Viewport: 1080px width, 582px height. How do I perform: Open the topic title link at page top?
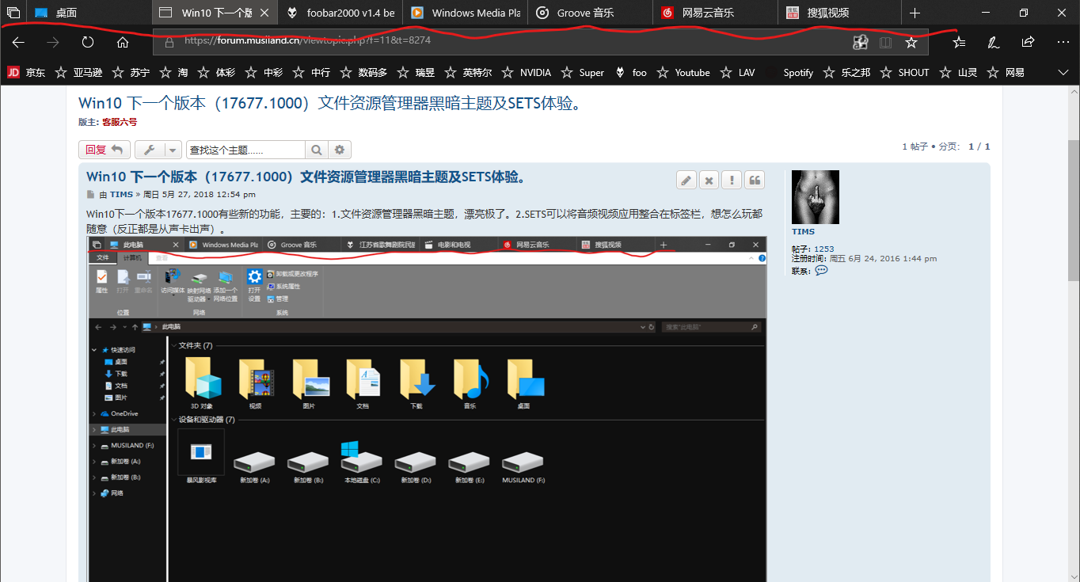point(330,104)
